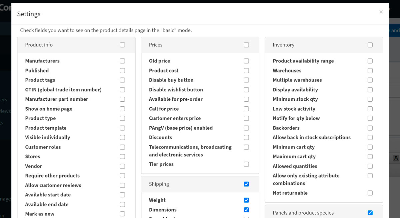Uncheck the Weight checkbox

click(246, 200)
